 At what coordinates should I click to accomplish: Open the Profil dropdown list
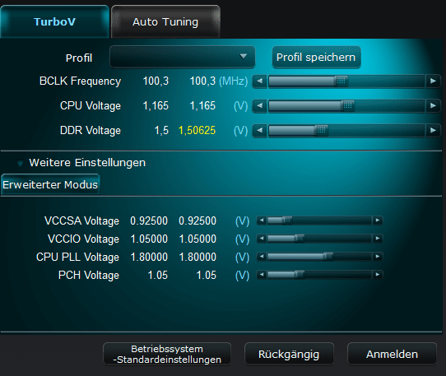(183, 57)
